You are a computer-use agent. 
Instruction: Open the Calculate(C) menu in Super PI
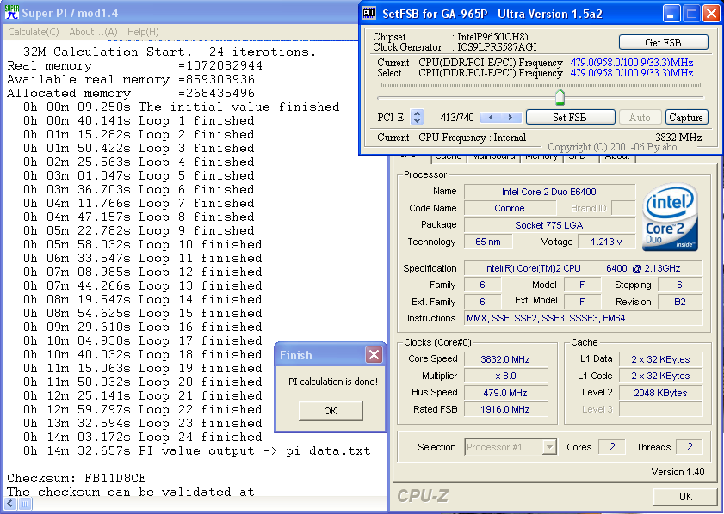pos(34,32)
